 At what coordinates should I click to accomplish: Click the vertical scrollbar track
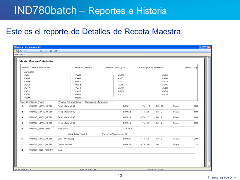pyautogui.click(x=208, y=112)
